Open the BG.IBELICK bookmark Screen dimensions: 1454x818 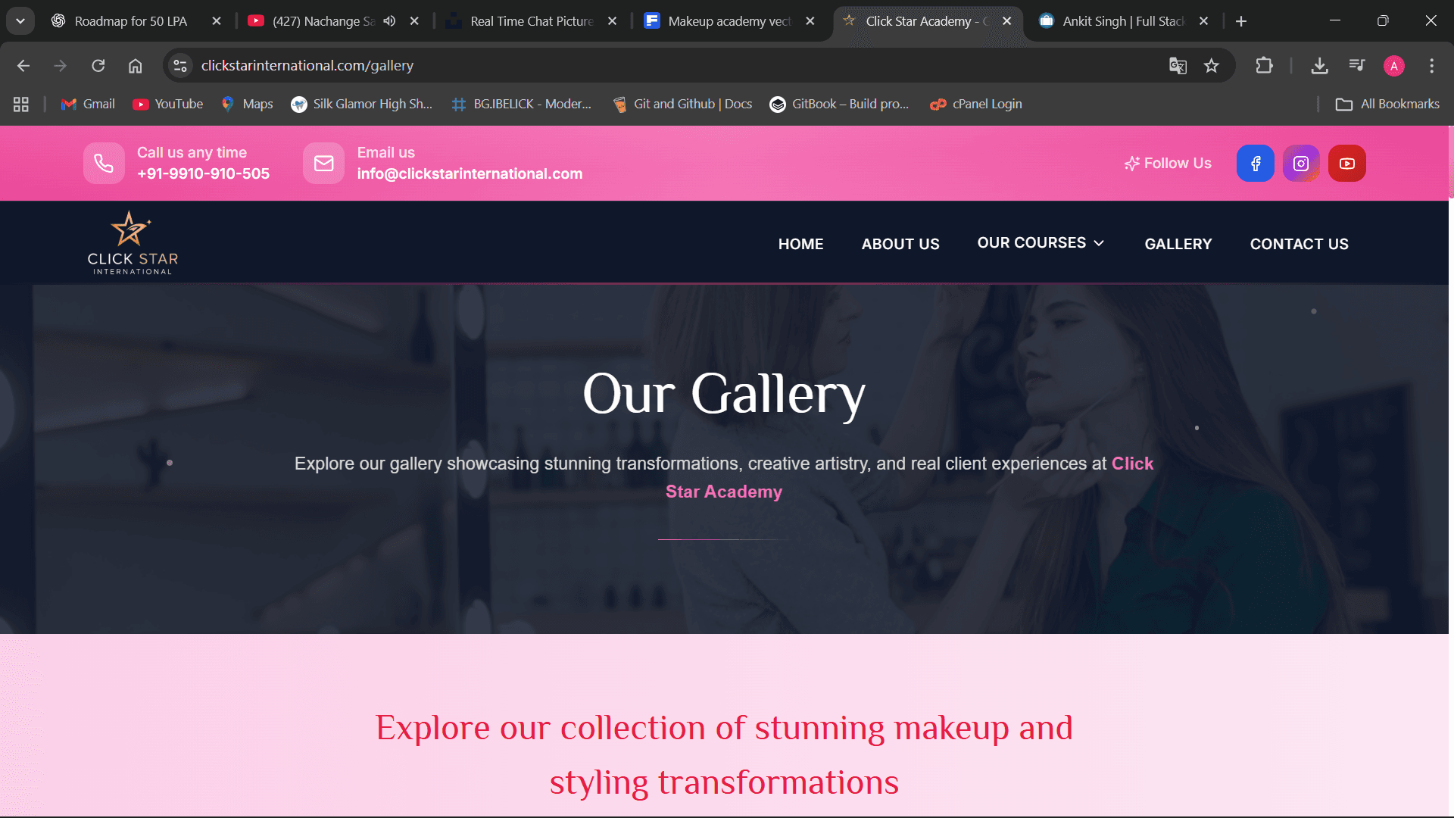[x=521, y=105]
